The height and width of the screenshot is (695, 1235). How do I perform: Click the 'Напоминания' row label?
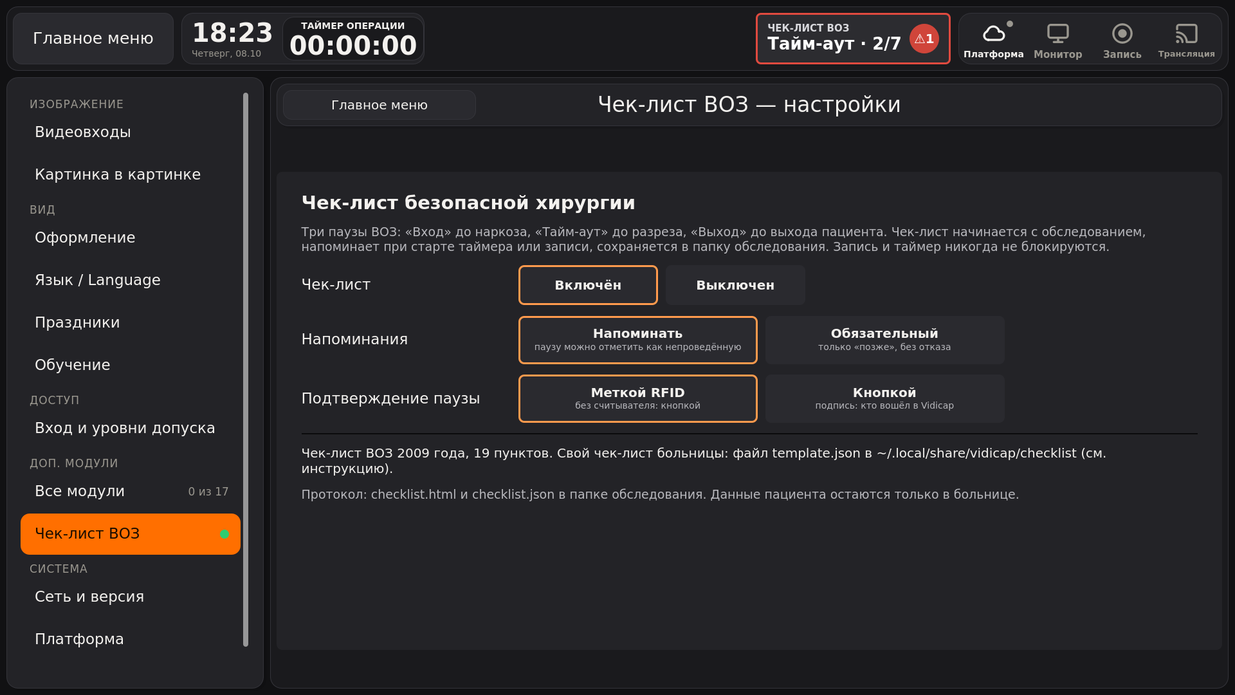(354, 339)
